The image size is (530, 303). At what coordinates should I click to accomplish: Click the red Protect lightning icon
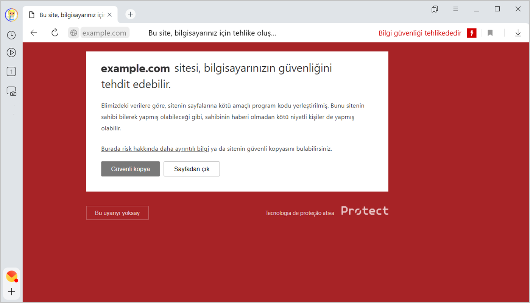pyautogui.click(x=471, y=33)
